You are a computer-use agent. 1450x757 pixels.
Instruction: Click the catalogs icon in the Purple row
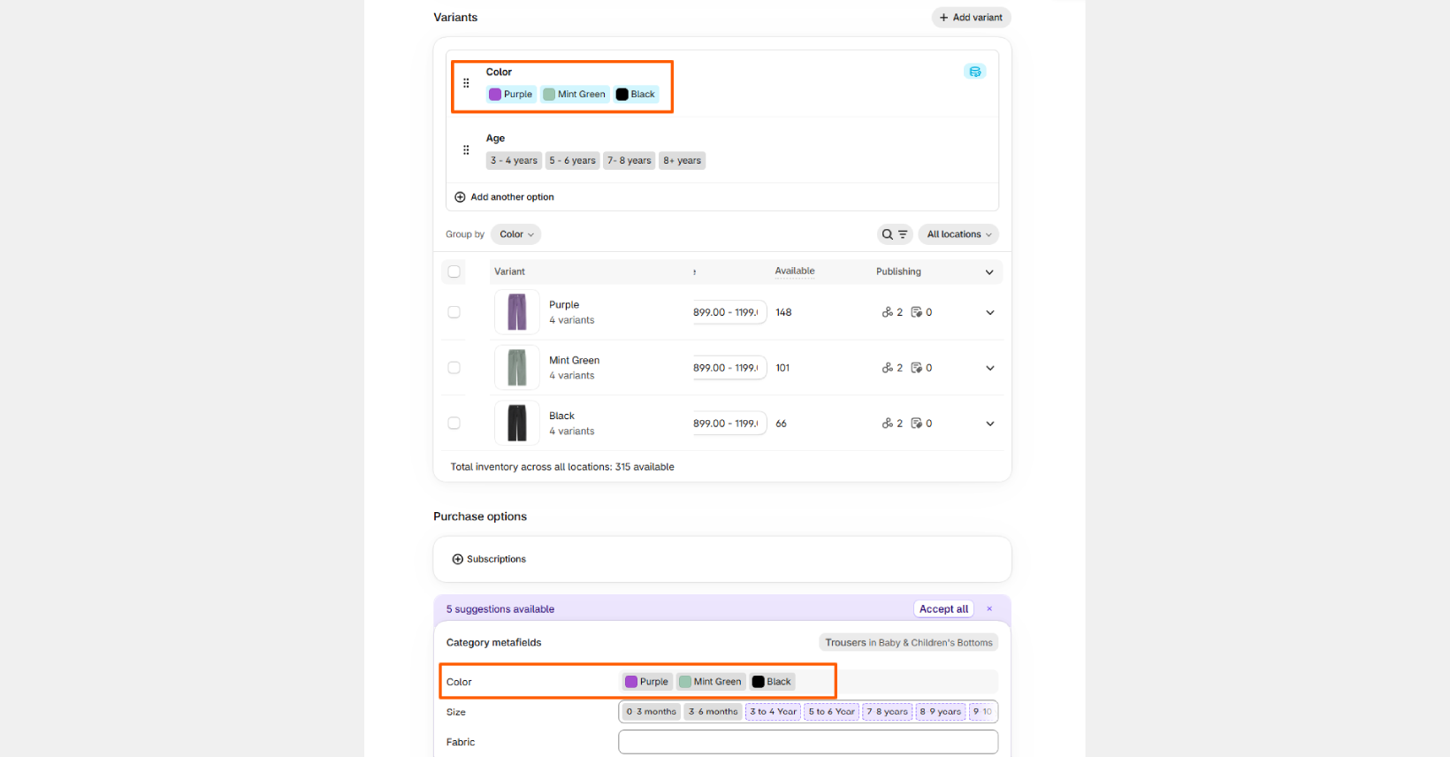917,312
